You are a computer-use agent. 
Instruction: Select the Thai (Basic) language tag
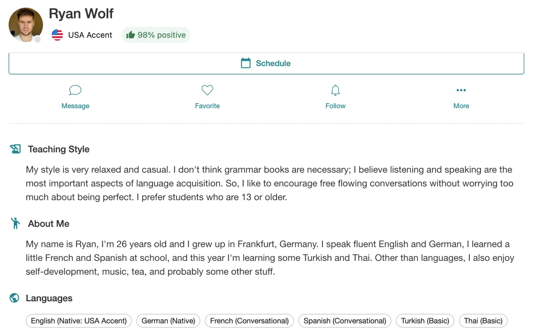483,321
